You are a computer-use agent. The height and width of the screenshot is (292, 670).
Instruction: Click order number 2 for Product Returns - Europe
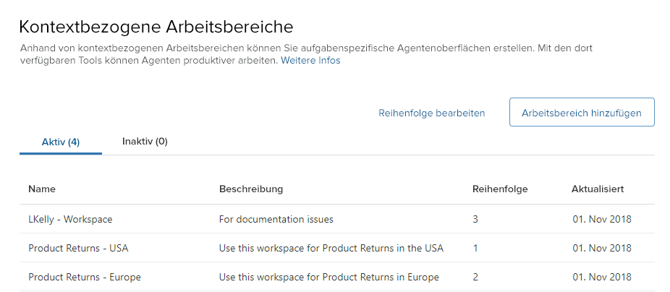click(475, 277)
